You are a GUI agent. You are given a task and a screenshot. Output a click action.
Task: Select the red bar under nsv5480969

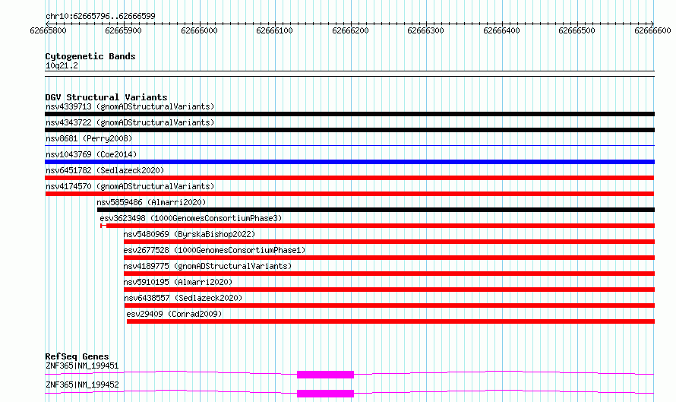pos(390,242)
